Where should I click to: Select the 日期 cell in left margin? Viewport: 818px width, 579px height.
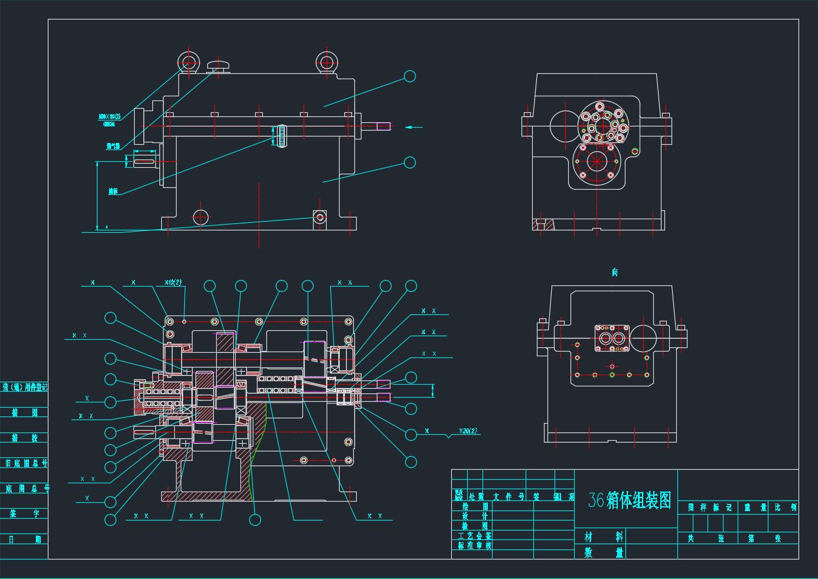pyautogui.click(x=24, y=539)
